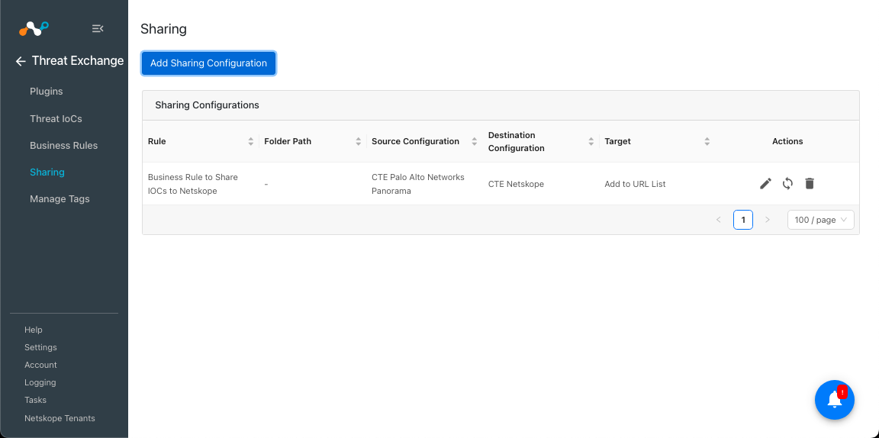Click the Sharing Configurations panel title
Viewport: 879px width, 438px height.
[x=207, y=105]
